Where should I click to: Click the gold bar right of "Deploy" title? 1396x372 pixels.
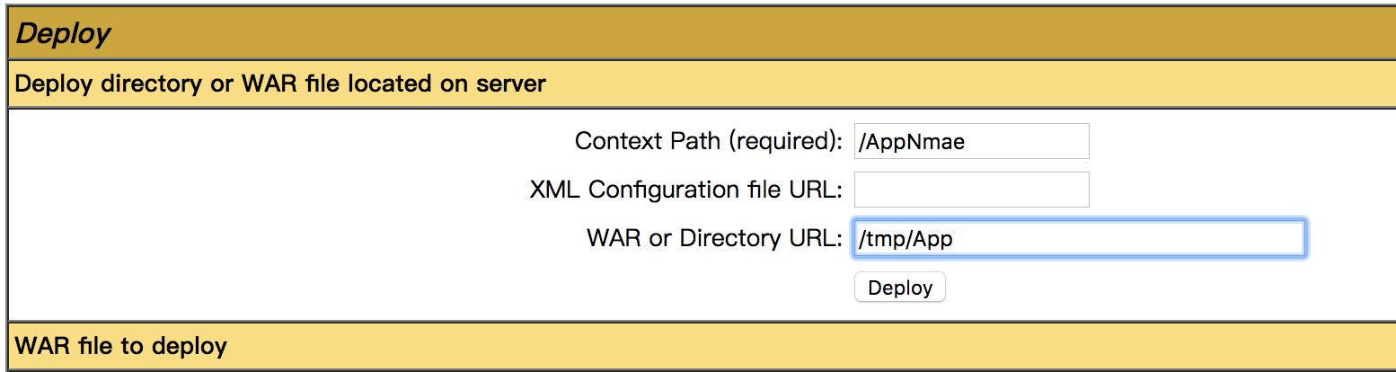click(x=719, y=34)
